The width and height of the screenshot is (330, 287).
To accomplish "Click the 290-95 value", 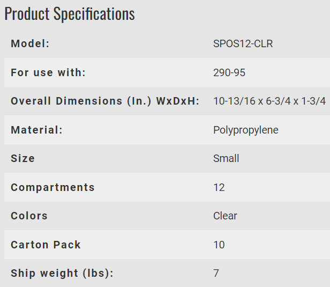I will [x=229, y=73].
